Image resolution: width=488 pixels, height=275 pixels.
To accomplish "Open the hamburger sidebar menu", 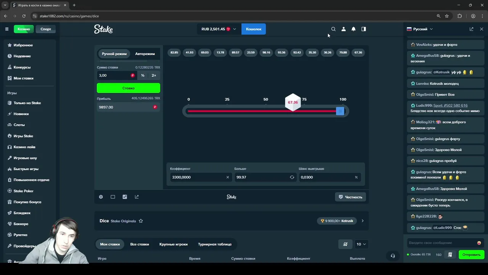I will tap(6, 29).
